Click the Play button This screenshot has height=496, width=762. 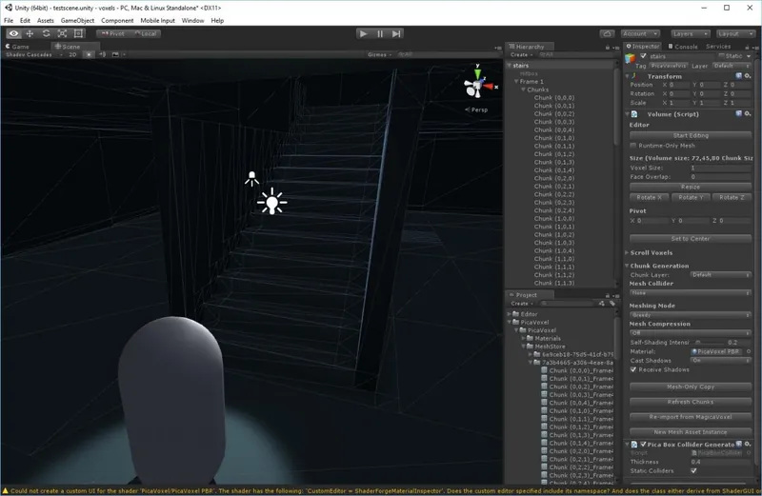click(x=363, y=33)
